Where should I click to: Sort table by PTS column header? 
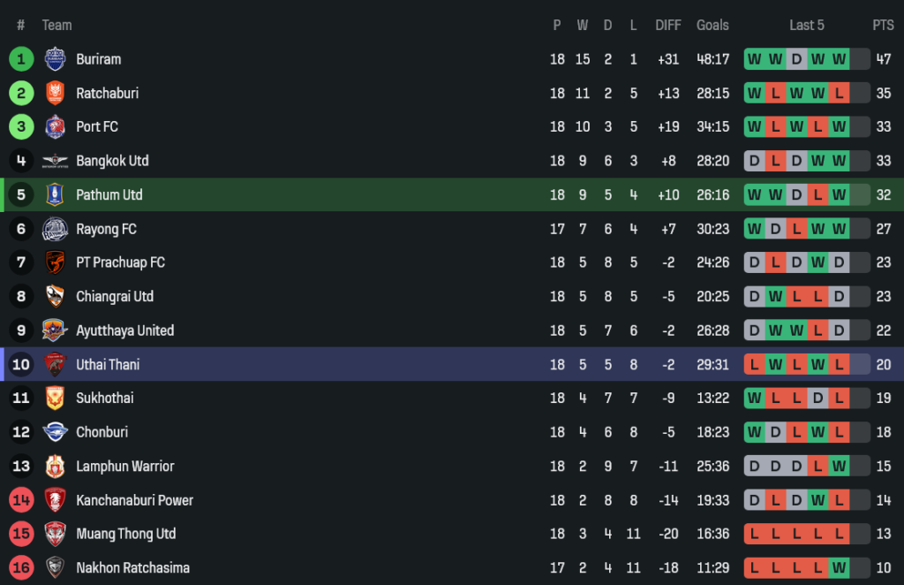883,25
